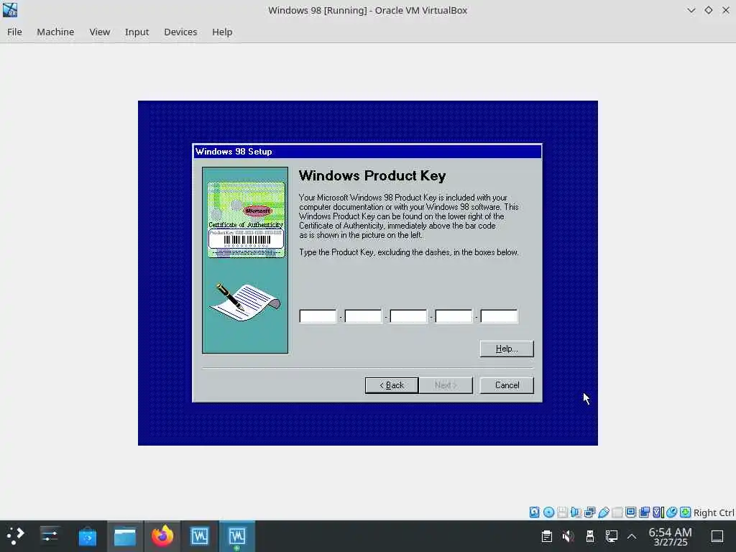Image resolution: width=736 pixels, height=552 pixels.
Task: Switch to the active VirtualBox VM taskbar entry
Action: point(237,535)
